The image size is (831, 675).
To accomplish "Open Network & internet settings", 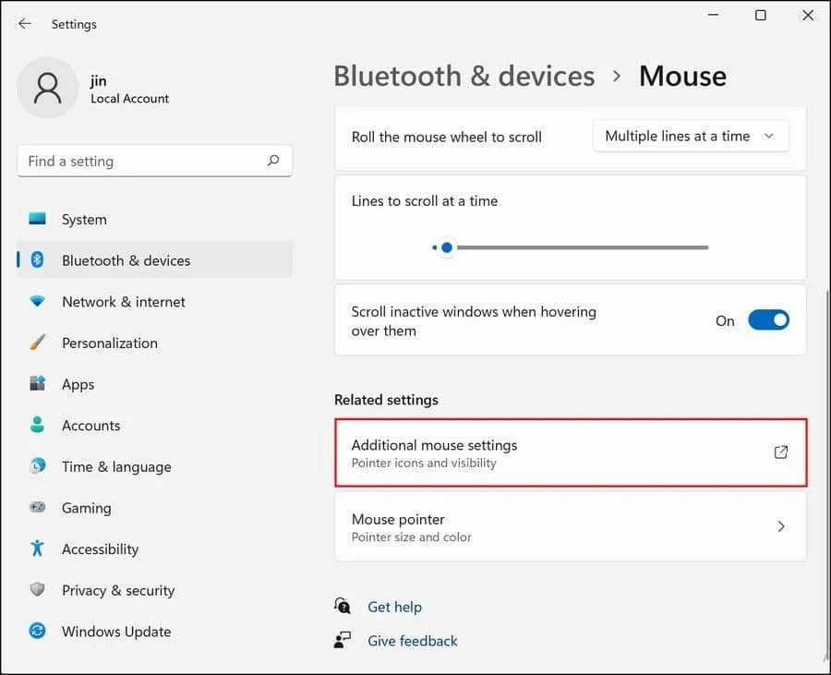I will [37, 302].
